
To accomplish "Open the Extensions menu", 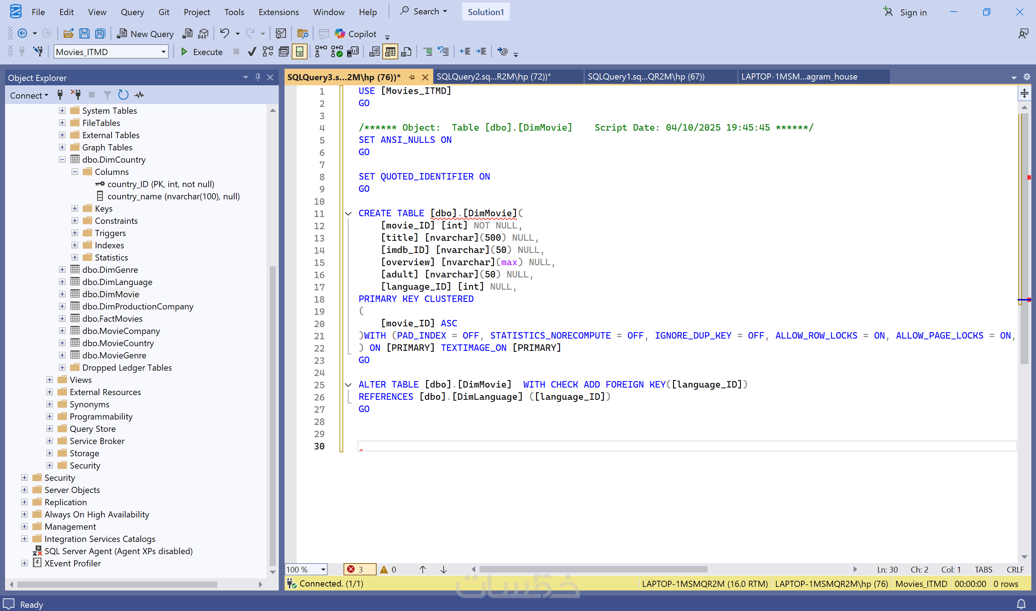I will tap(279, 12).
